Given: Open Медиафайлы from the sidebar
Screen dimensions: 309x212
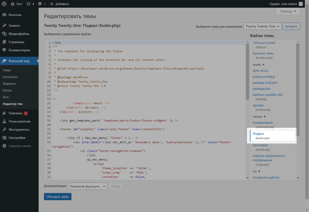Looking at the screenshot, I should [x=19, y=34].
